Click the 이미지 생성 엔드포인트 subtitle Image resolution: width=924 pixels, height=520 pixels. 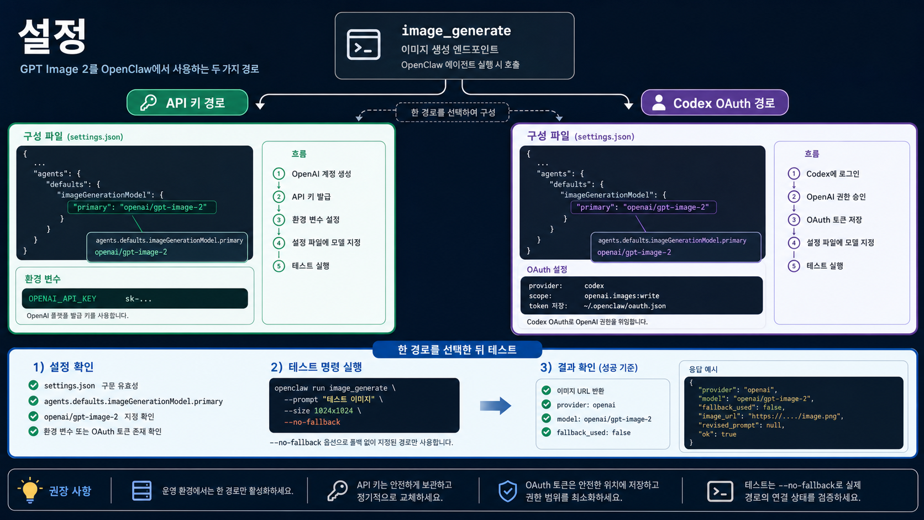point(450,49)
